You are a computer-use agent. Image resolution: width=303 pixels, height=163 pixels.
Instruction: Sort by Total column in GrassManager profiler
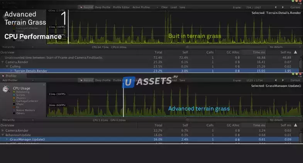point(158,125)
